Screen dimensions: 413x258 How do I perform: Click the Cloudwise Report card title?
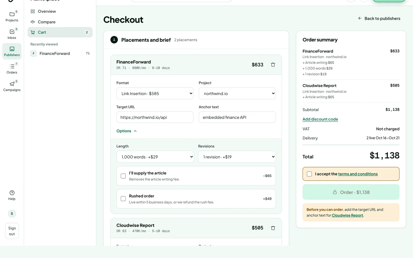click(x=135, y=225)
